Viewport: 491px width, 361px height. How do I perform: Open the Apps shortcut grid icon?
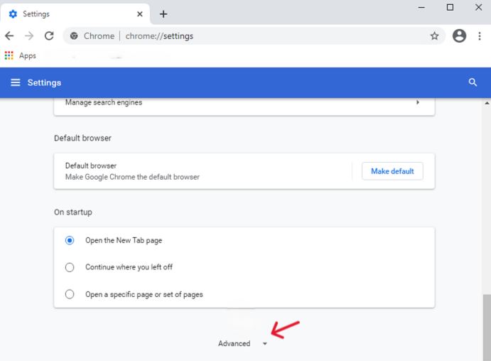pyautogui.click(x=9, y=55)
